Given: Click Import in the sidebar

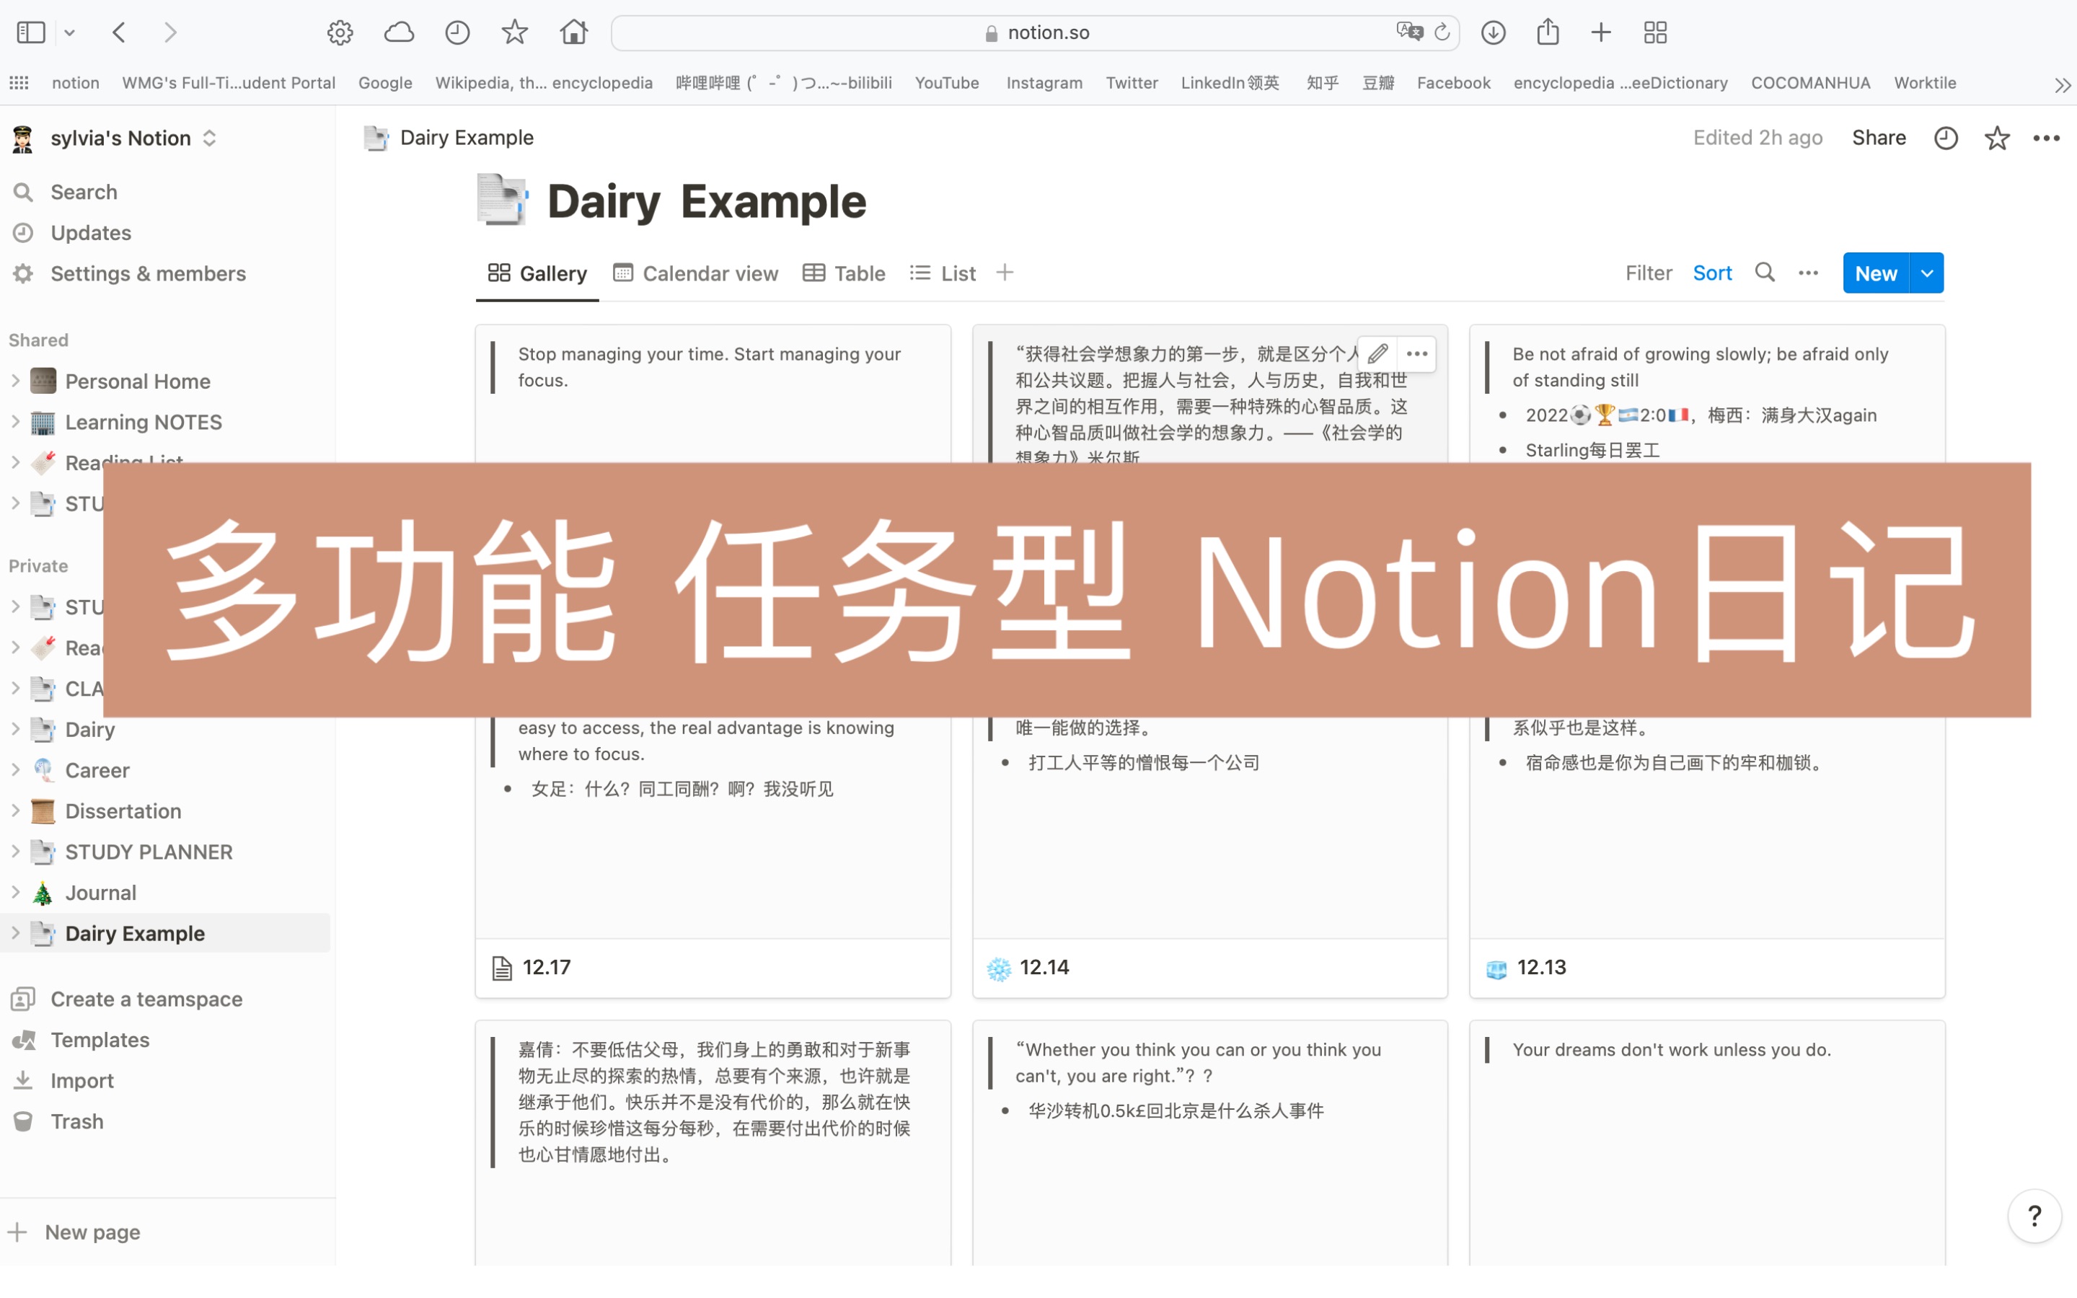Looking at the screenshot, I should pyautogui.click(x=81, y=1080).
